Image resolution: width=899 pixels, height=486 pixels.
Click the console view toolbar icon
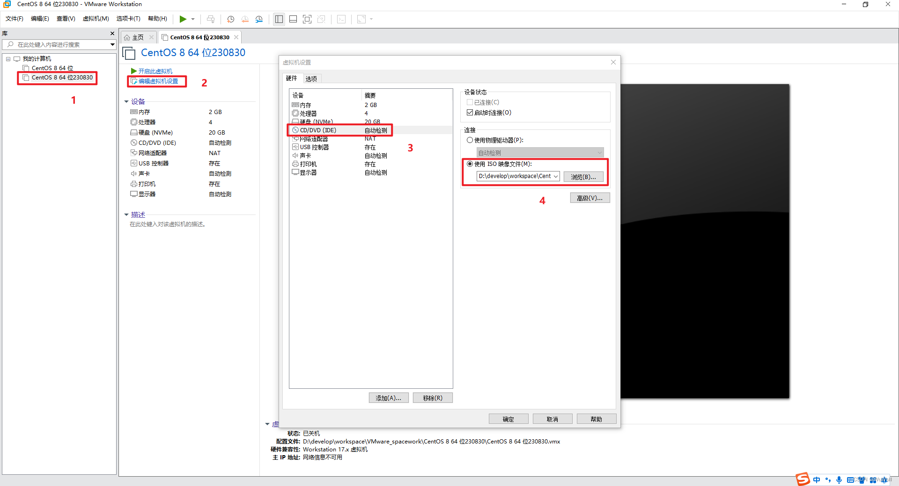tap(341, 19)
